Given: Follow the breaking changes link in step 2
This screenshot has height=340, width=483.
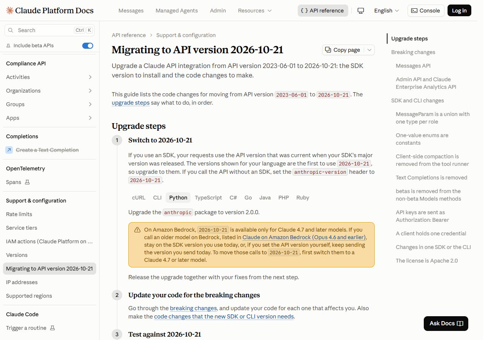Looking at the screenshot, I should [x=193, y=308].
